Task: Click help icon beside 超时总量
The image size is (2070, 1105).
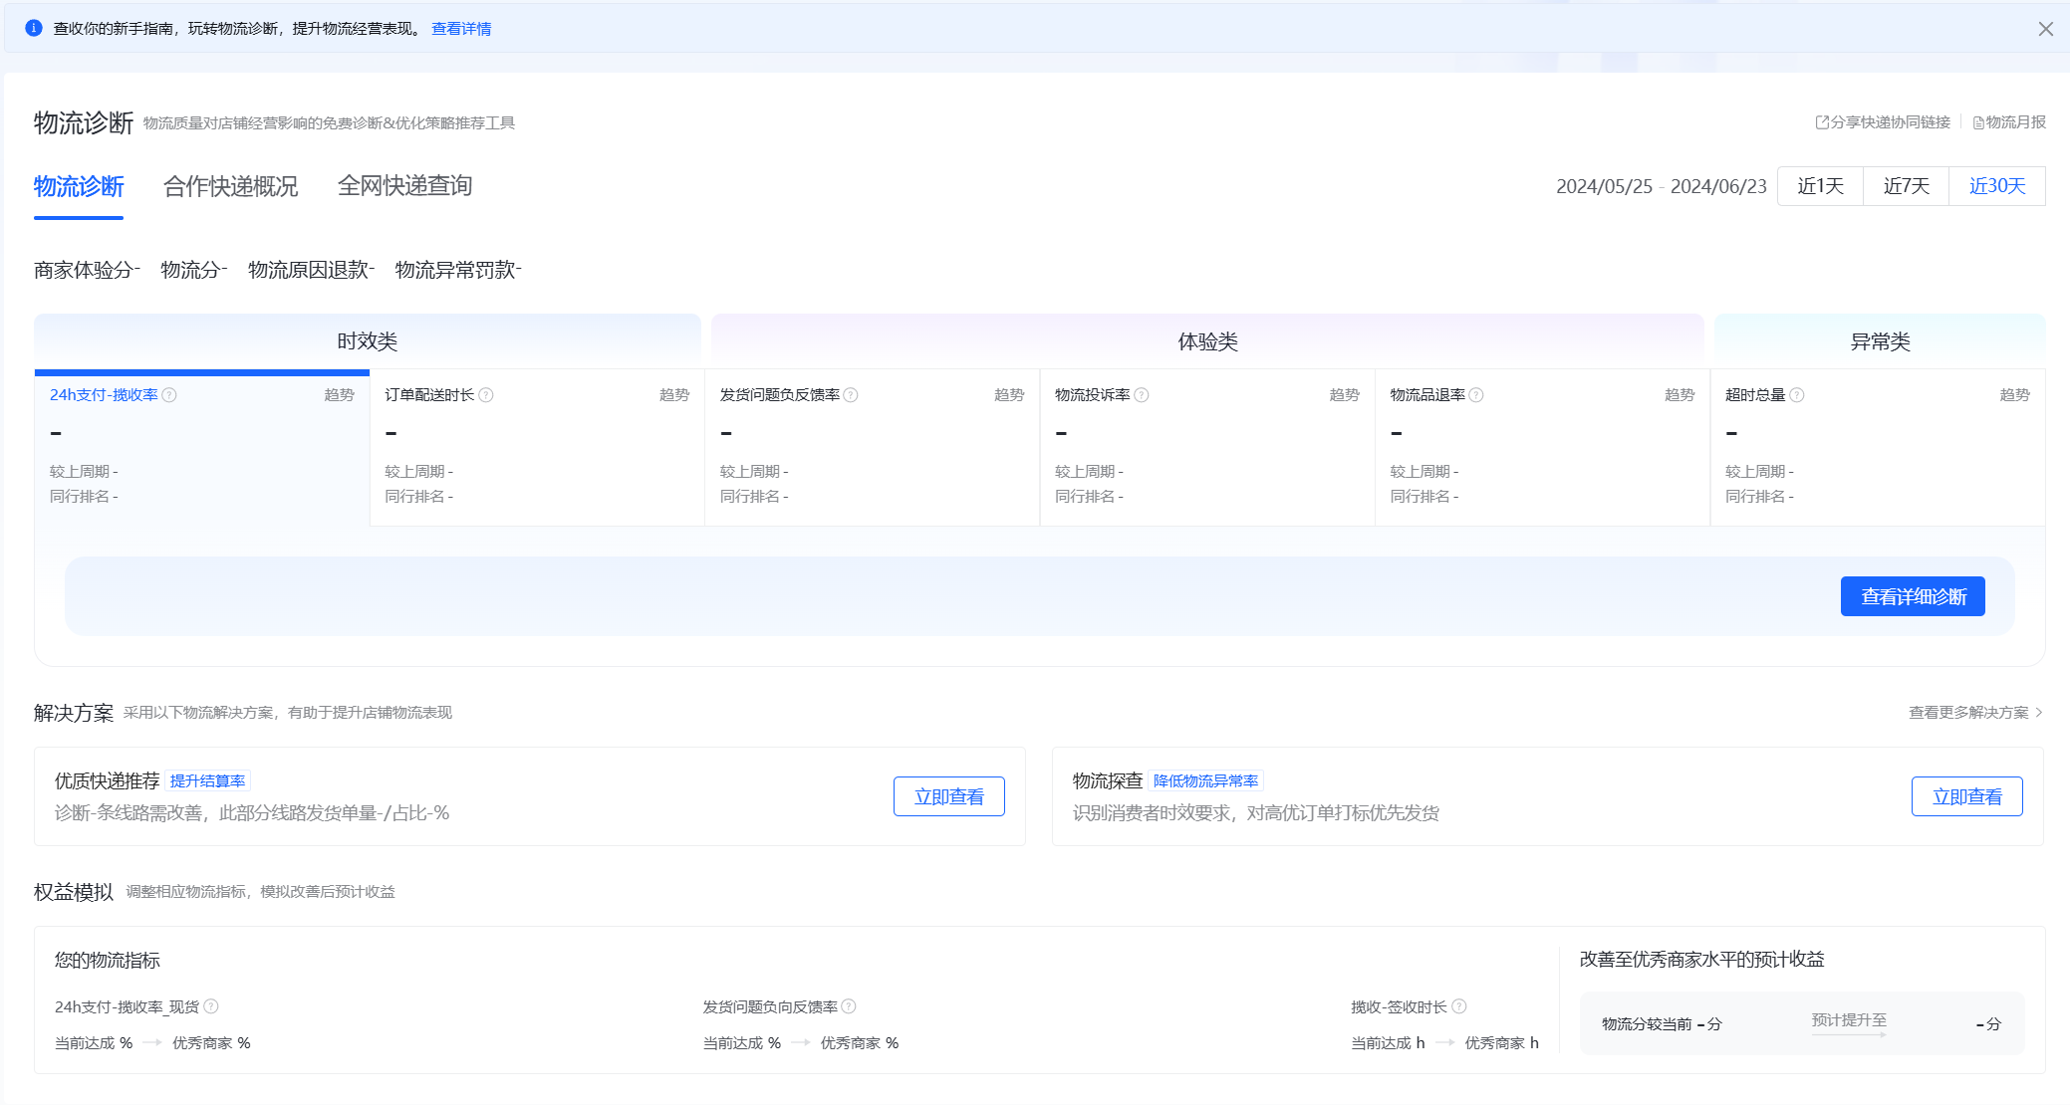Action: click(x=1797, y=395)
